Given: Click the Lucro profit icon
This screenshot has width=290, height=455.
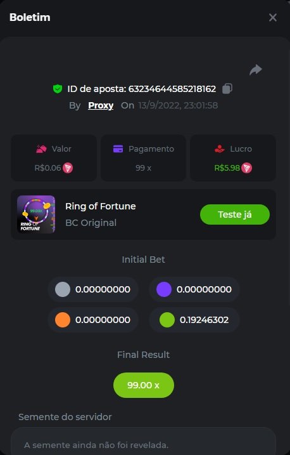Looking at the screenshot, I should pyautogui.click(x=220, y=149).
